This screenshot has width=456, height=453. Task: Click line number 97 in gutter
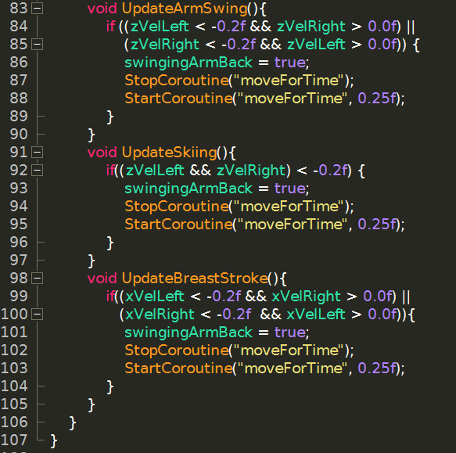pyautogui.click(x=19, y=261)
